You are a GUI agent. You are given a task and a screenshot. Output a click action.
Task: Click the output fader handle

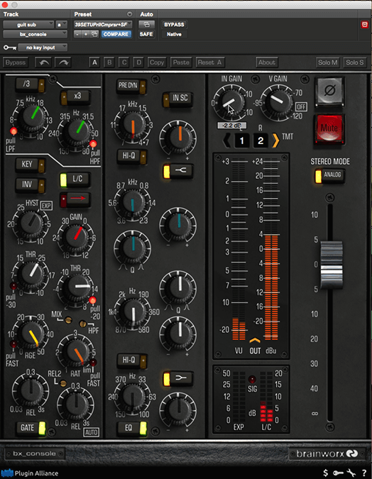pos(332,265)
